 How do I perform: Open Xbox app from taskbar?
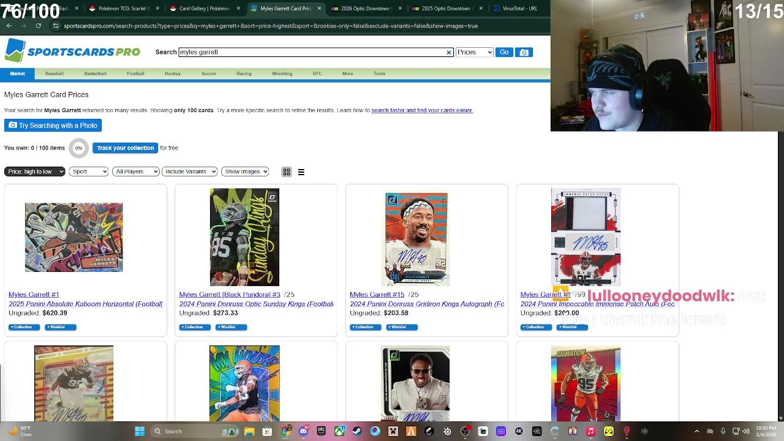[339, 431]
